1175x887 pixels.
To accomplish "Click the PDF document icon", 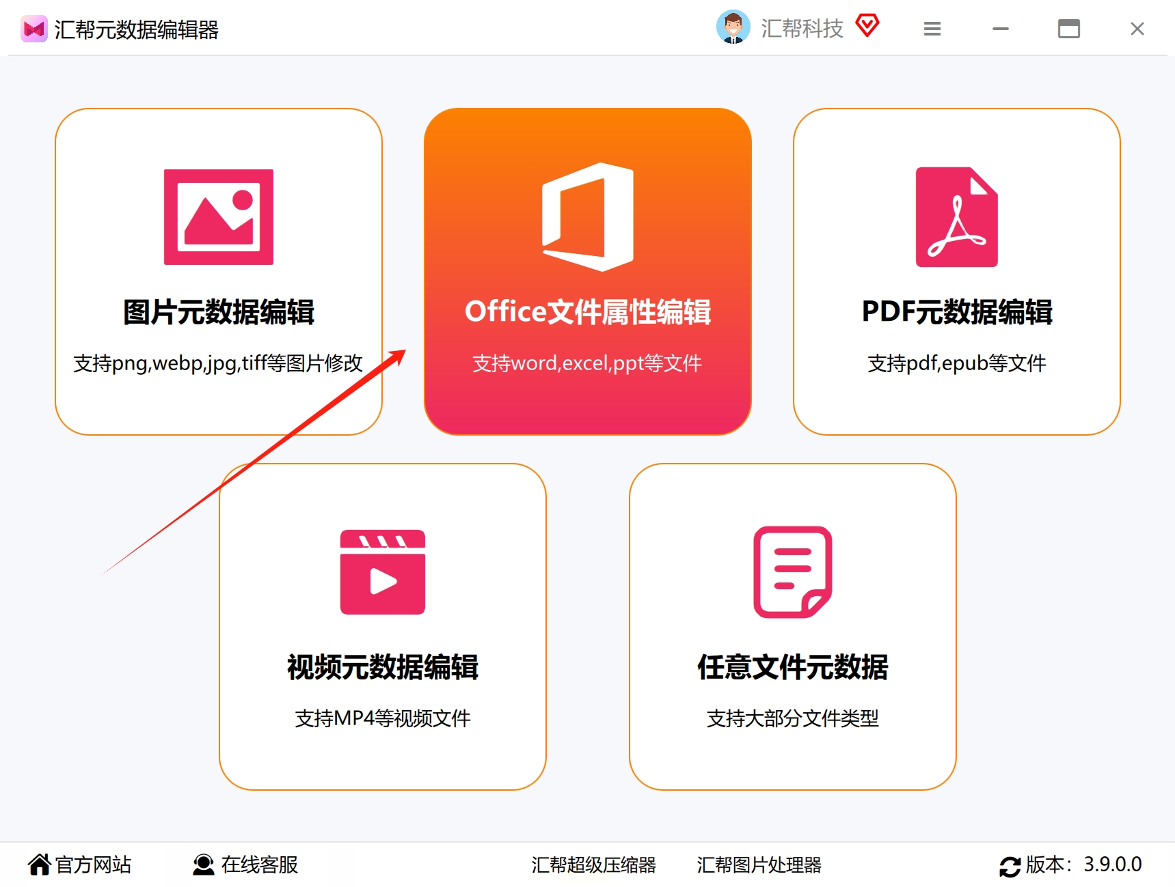I will (x=956, y=217).
